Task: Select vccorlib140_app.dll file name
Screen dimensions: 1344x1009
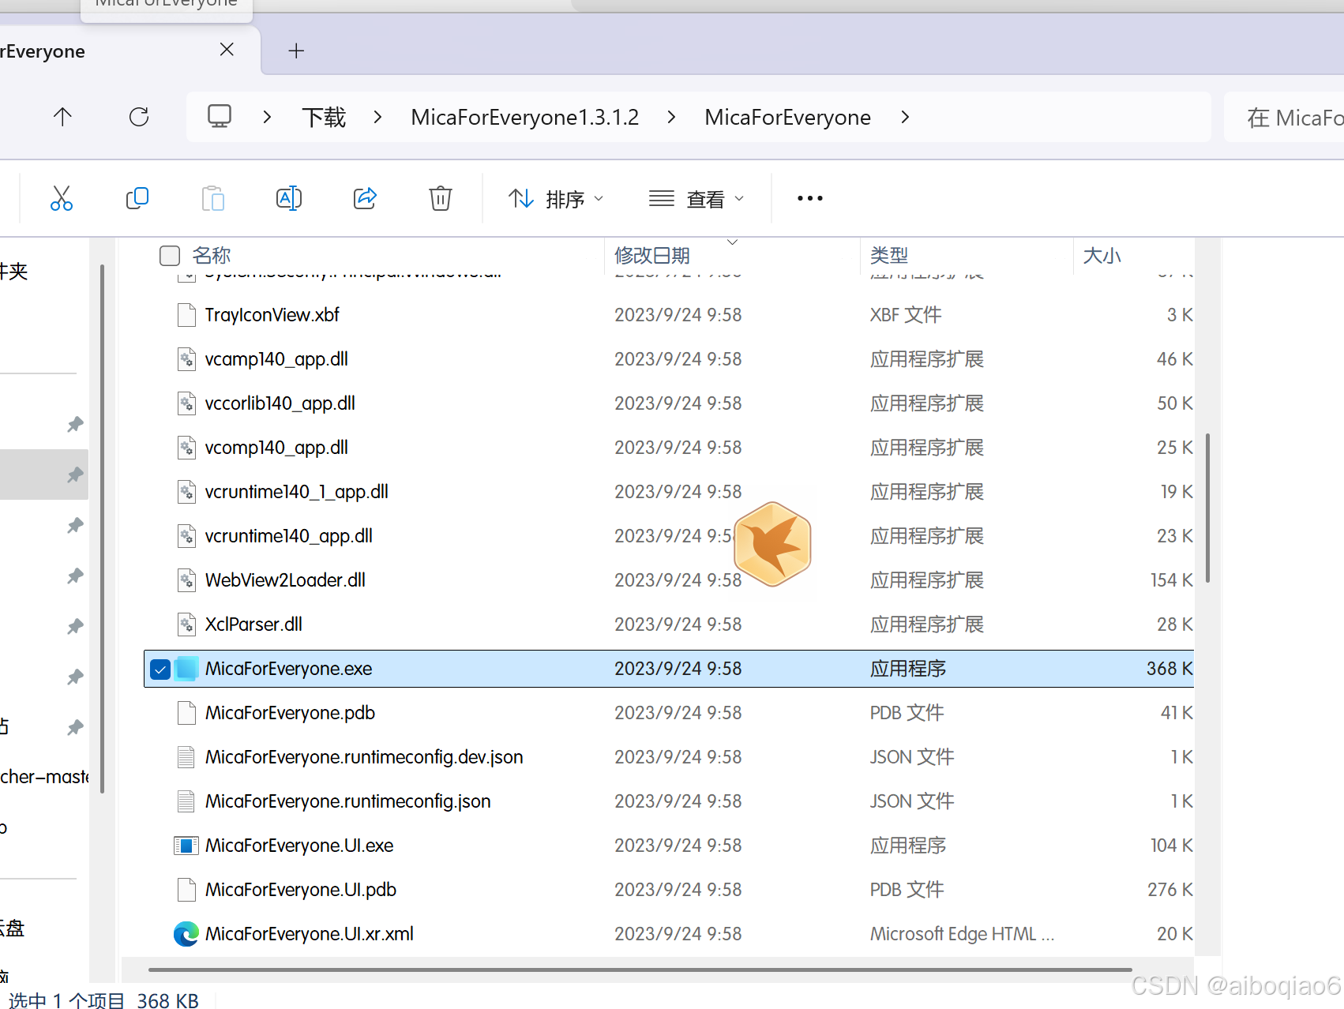Action: click(x=280, y=403)
